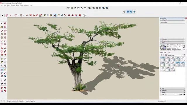Select the Scale tool in top toolbar
This screenshot has width=187, height=105.
click(x=40, y=15)
